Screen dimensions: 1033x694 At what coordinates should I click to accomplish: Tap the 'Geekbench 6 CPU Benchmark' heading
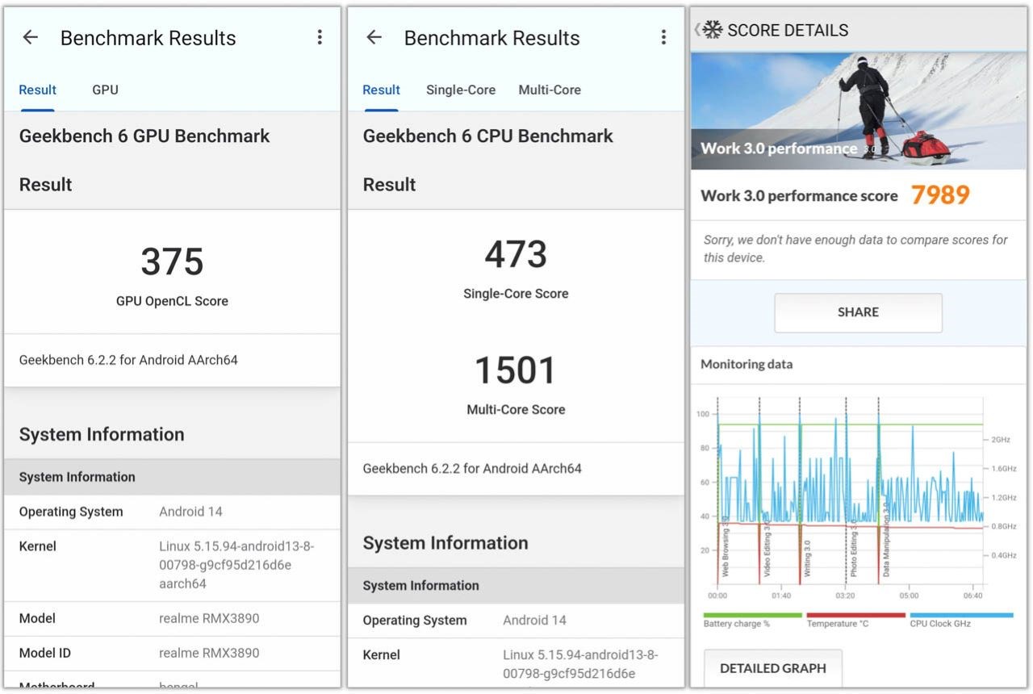pyautogui.click(x=488, y=136)
